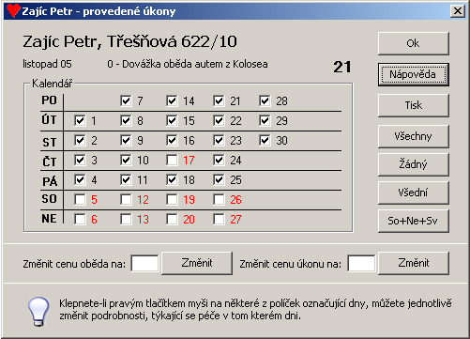Uncheck day 9 checkbox
470x339 pixels.
click(x=126, y=140)
